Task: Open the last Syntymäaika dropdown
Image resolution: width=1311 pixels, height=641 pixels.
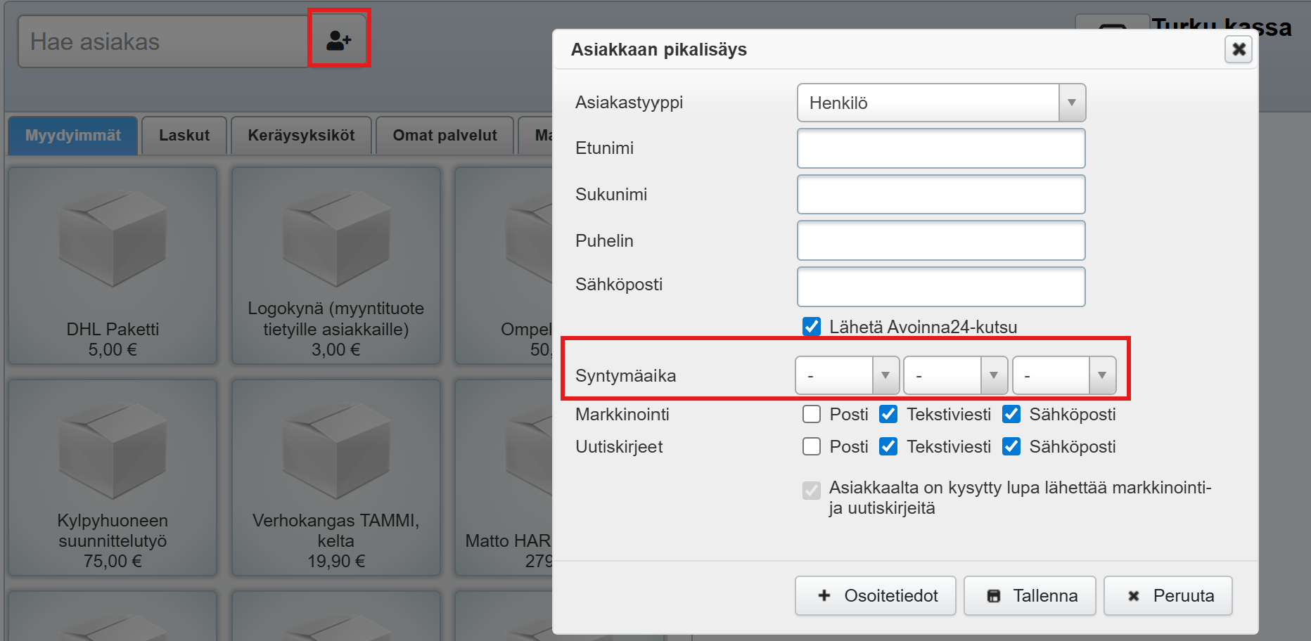Action: pyautogui.click(x=1063, y=375)
